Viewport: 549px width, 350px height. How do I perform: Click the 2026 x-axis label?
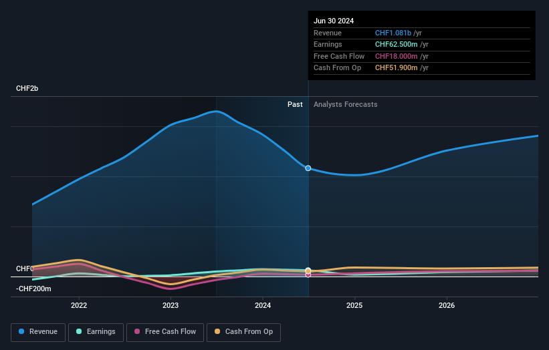447,305
